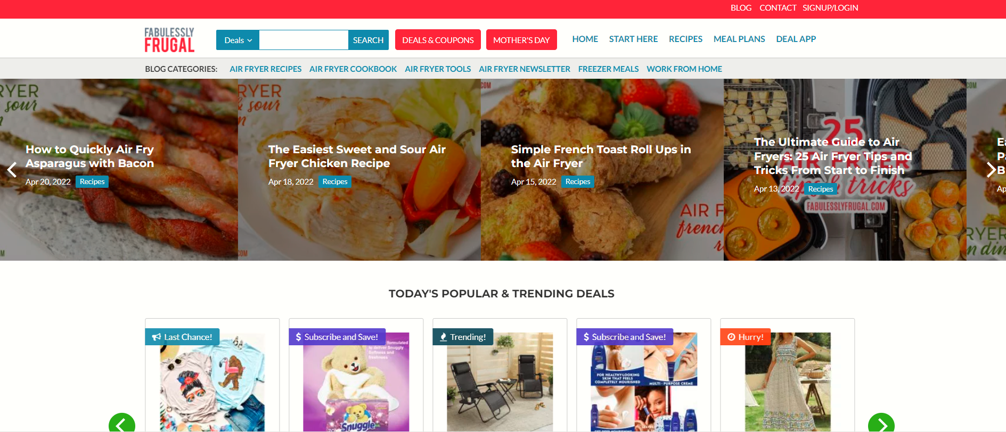1006x432 pixels.
Task: Select Recipes in main navigation
Action: [x=685, y=39]
